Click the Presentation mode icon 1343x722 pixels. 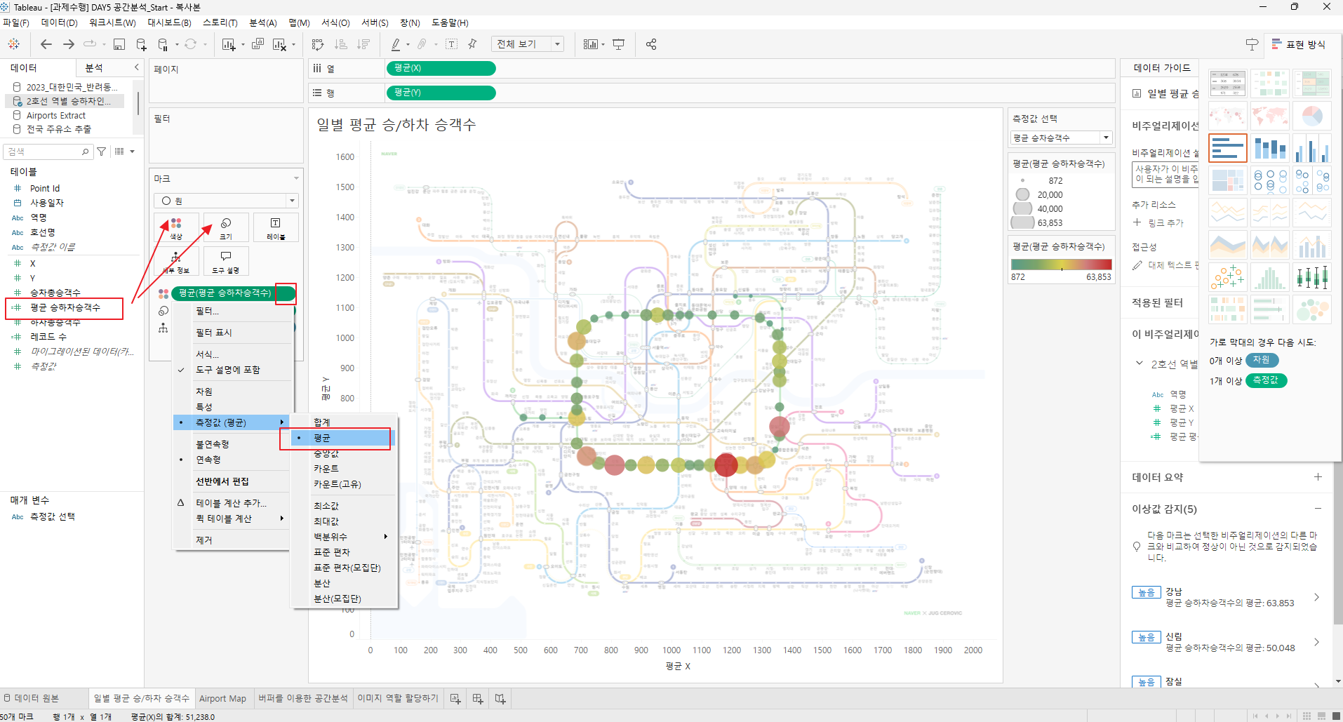point(618,44)
